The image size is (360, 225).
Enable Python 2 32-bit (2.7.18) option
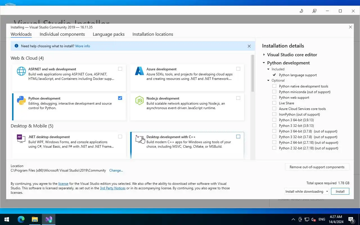(274, 148)
